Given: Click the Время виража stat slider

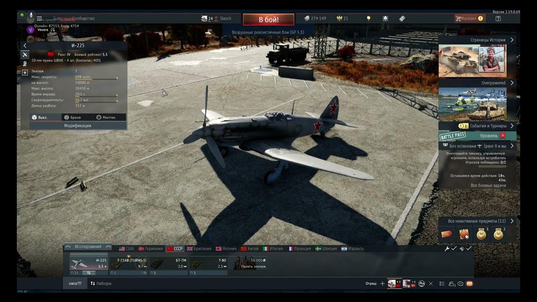Looking at the screenshot, I should pyautogui.click(x=96, y=96).
